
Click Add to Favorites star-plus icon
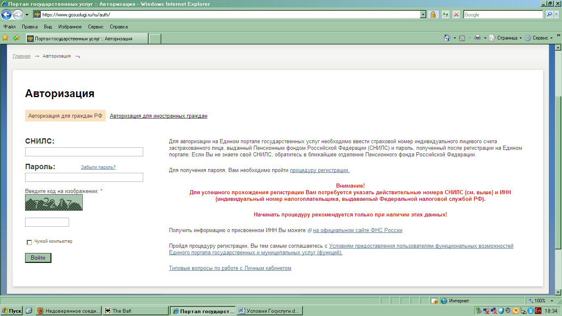pyautogui.click(x=16, y=38)
